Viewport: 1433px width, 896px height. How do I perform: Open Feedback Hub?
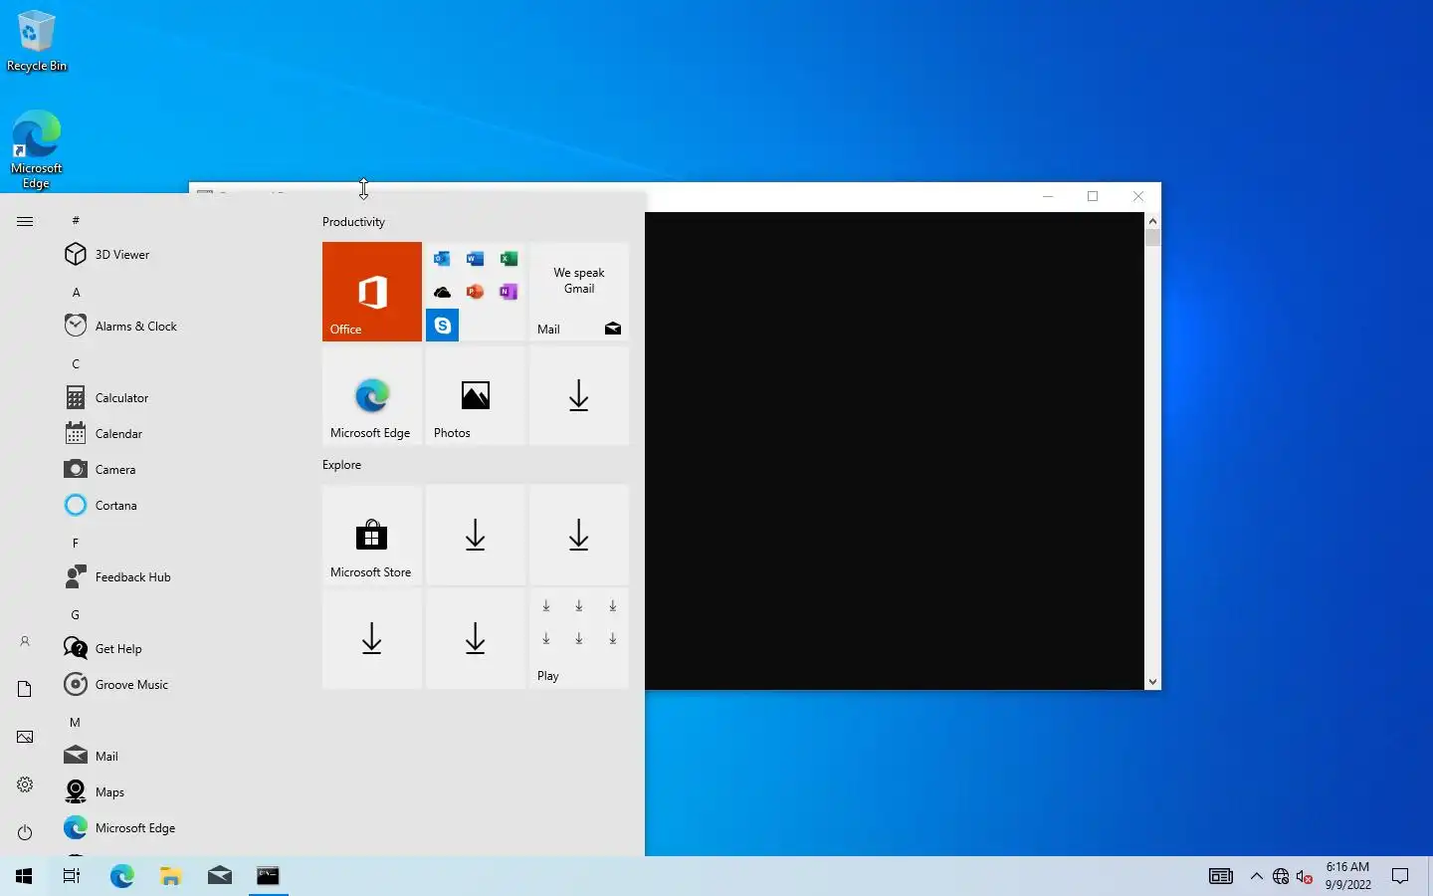(179, 577)
